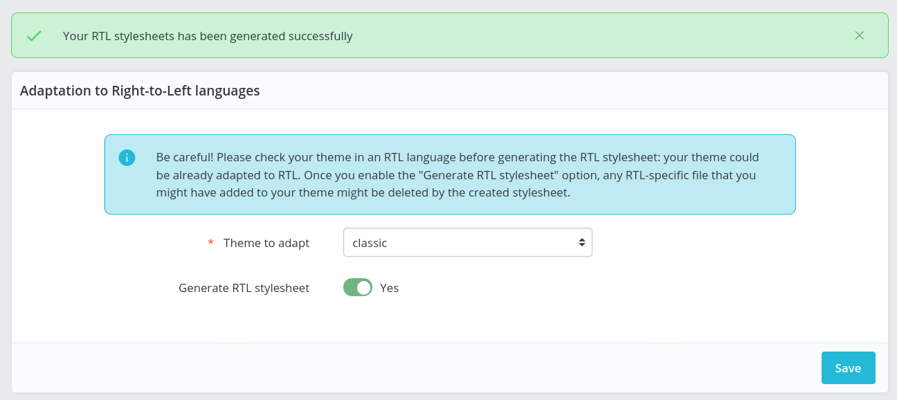
Task: Disable the Generate RTL stylesheet toggle
Action: [x=358, y=287]
